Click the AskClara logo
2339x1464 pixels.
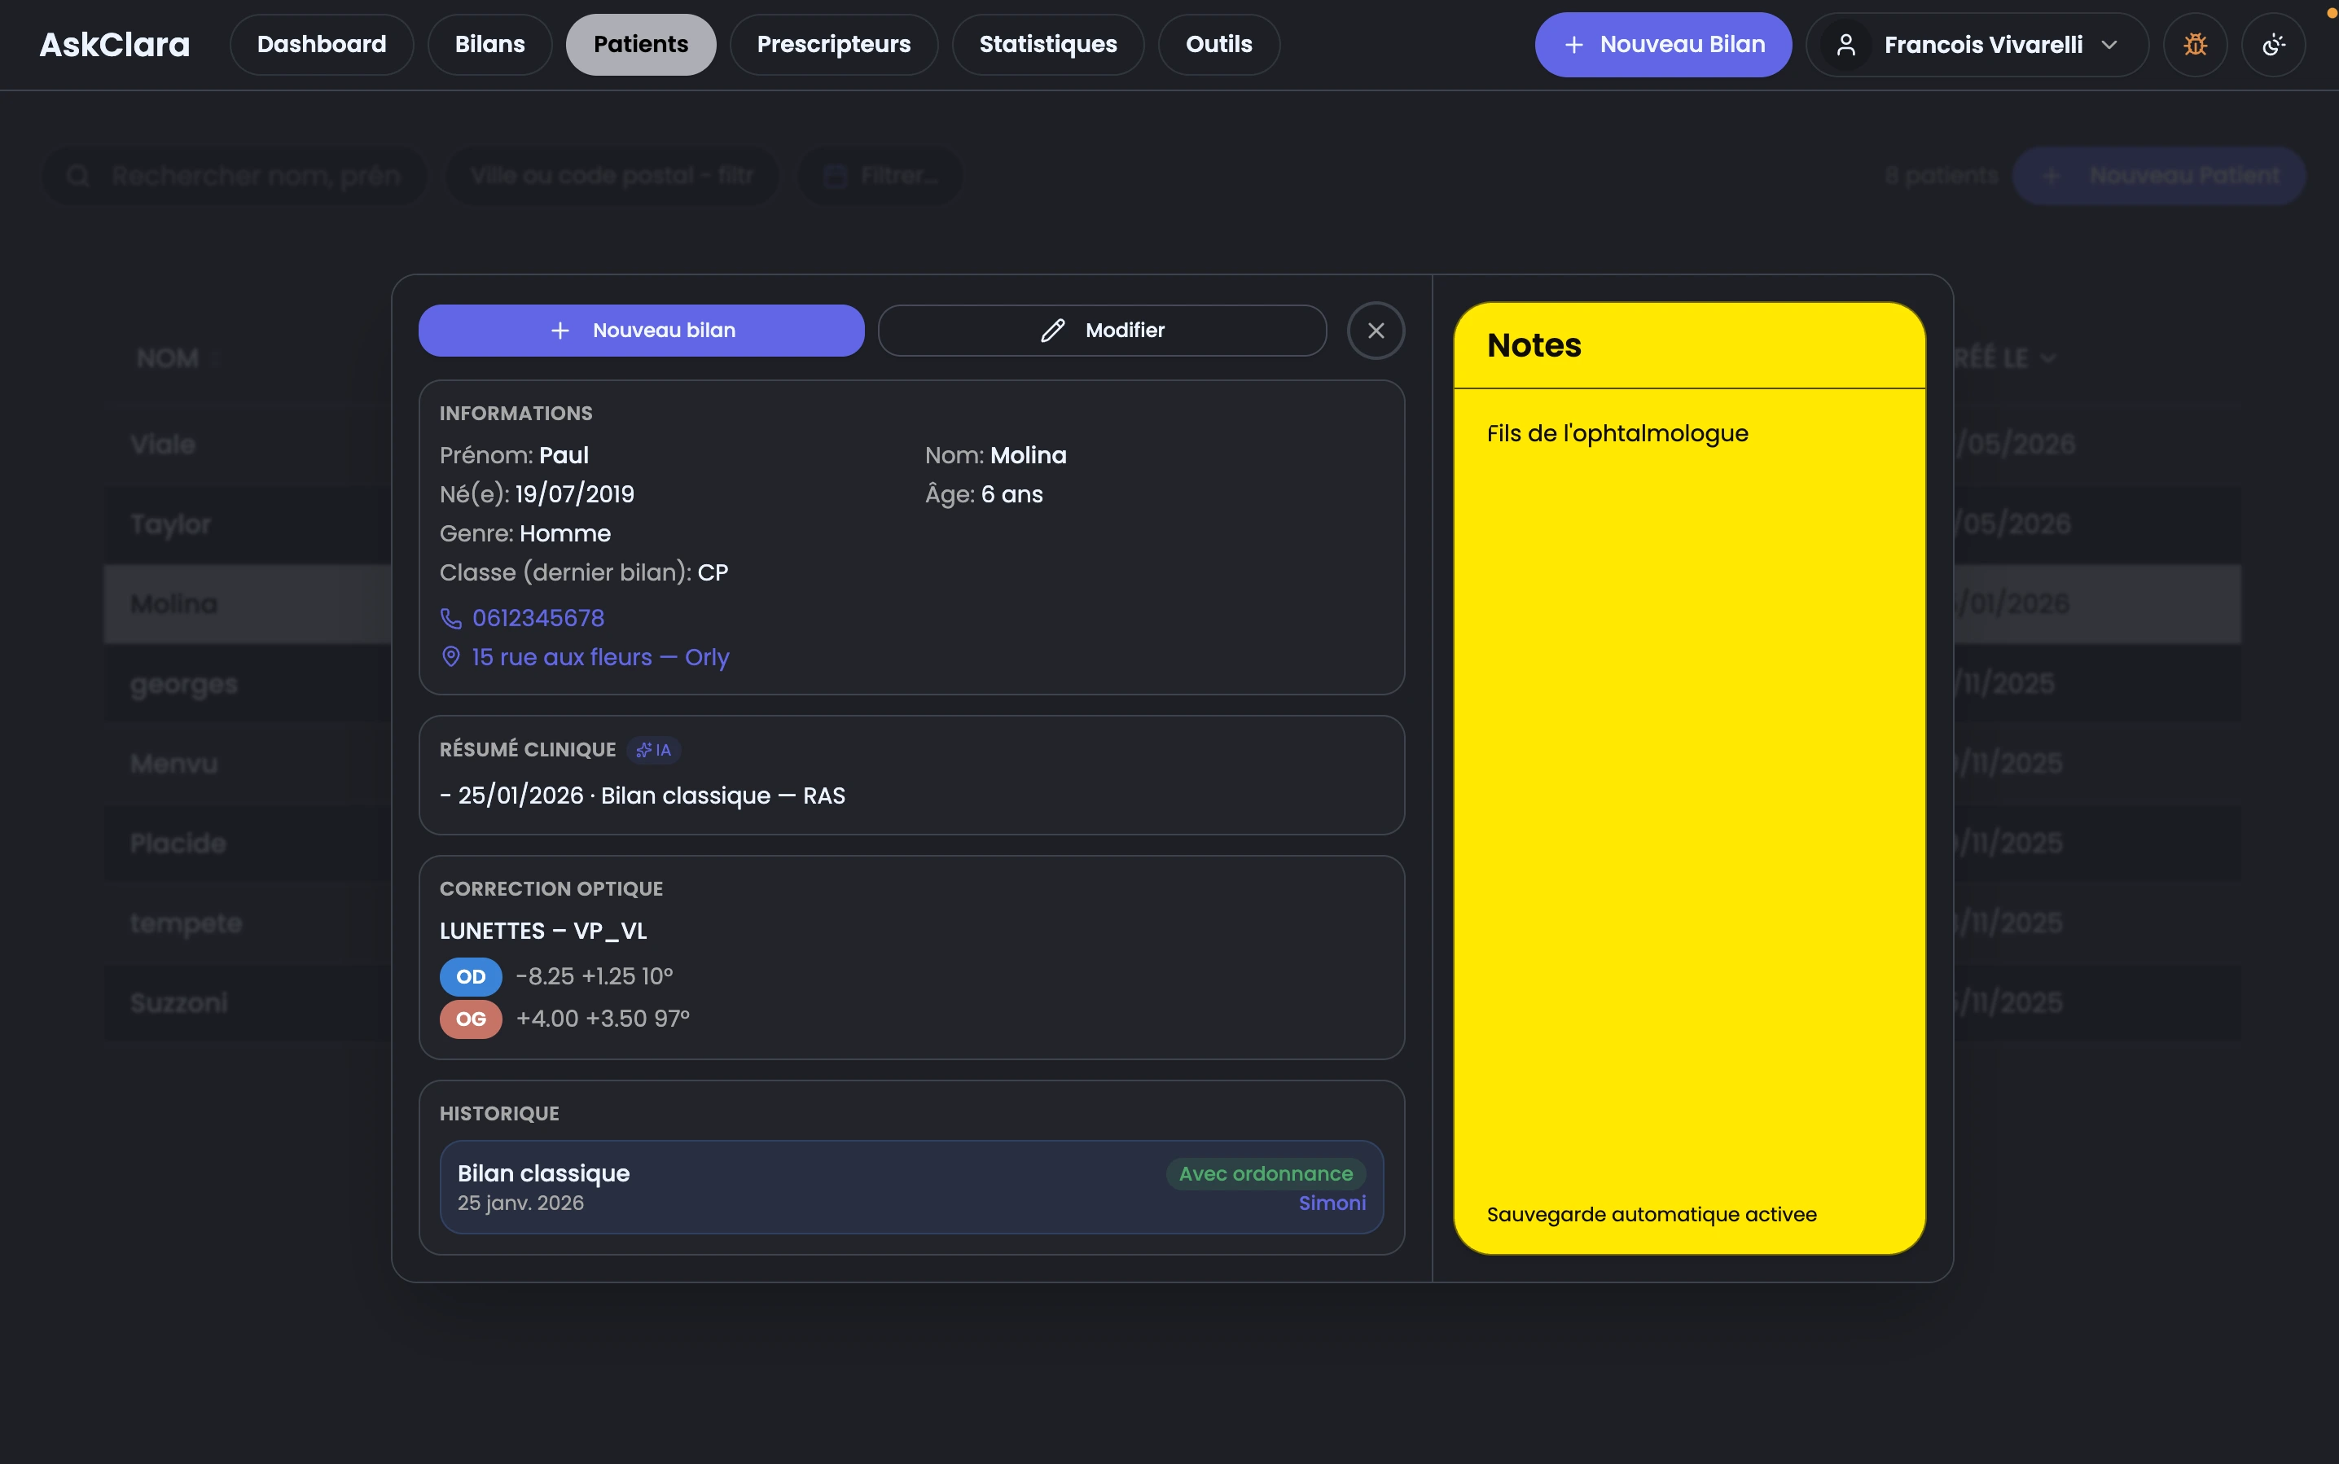point(114,45)
